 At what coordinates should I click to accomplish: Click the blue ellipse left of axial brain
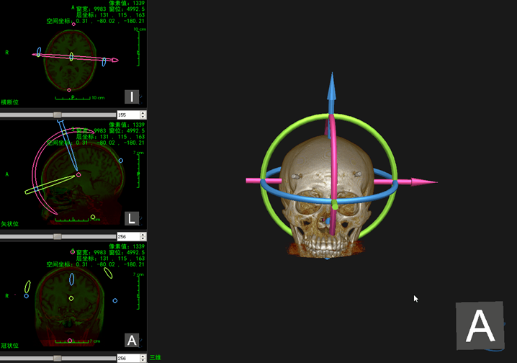pos(39,51)
